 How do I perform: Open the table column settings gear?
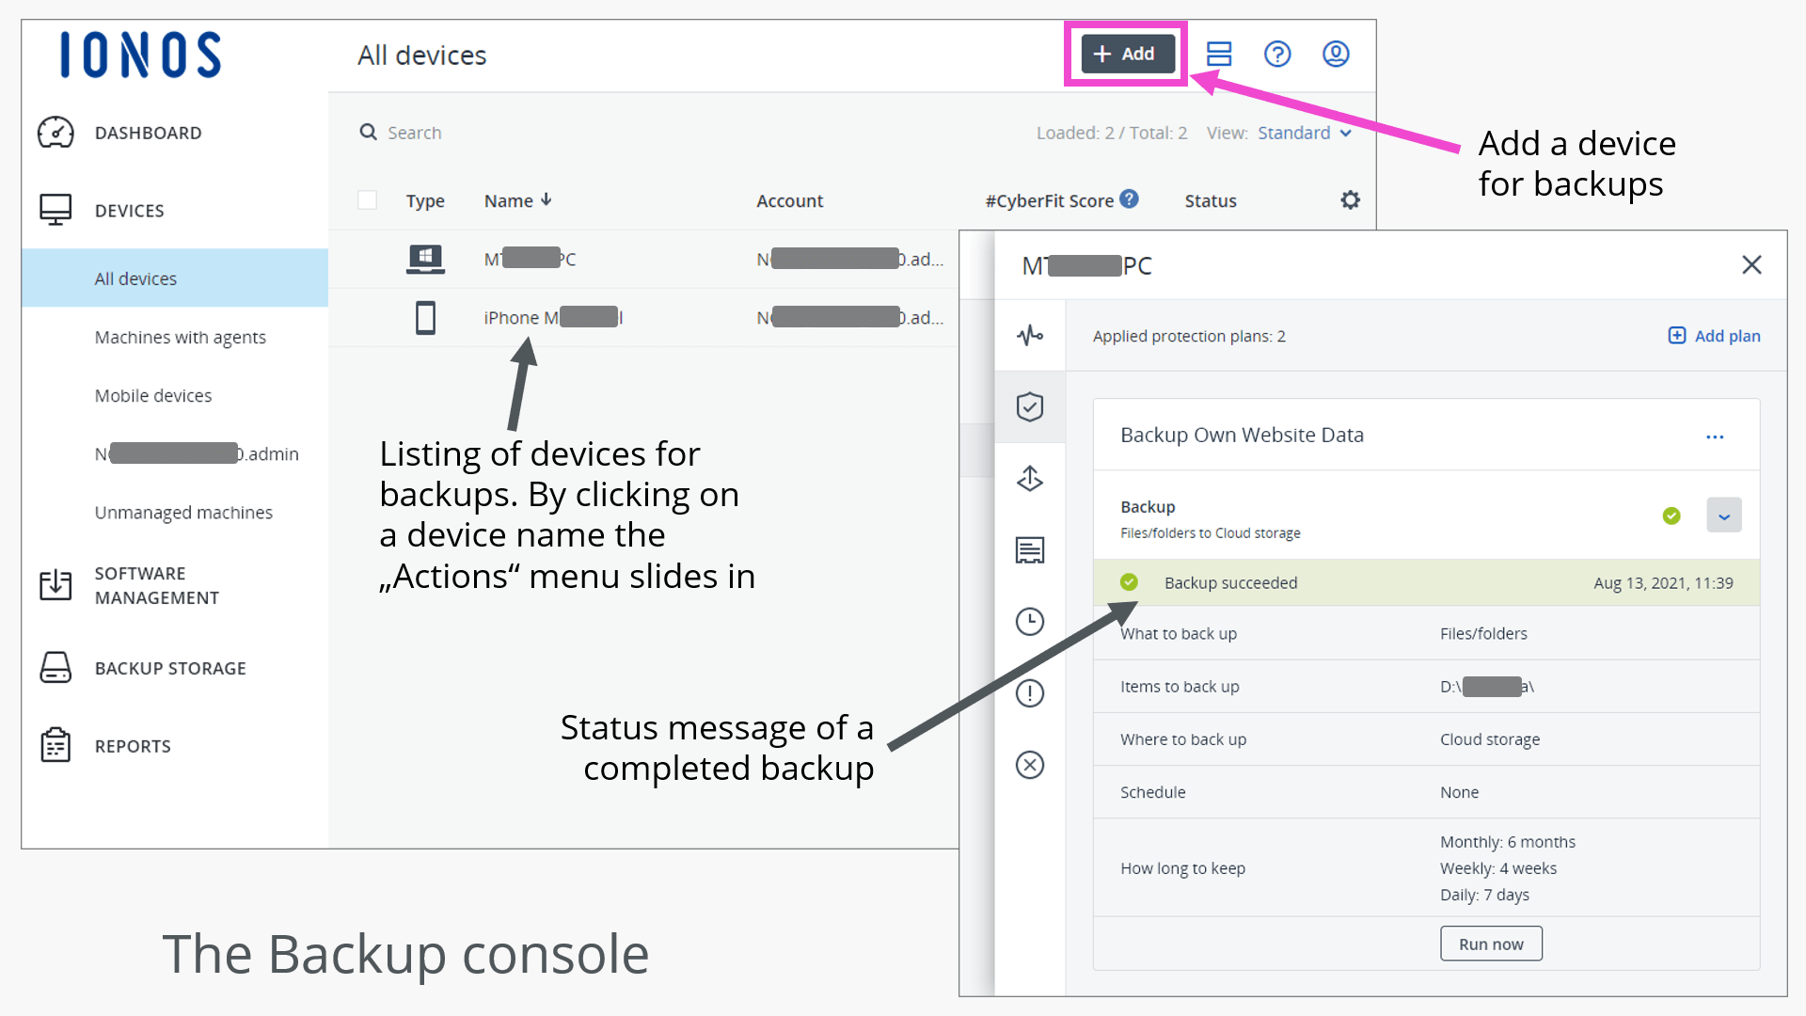[1350, 199]
